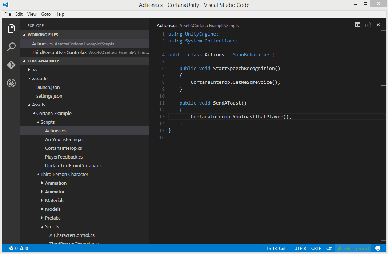
Task: Open PlayerFeedback.cs file
Action: [x=64, y=157]
